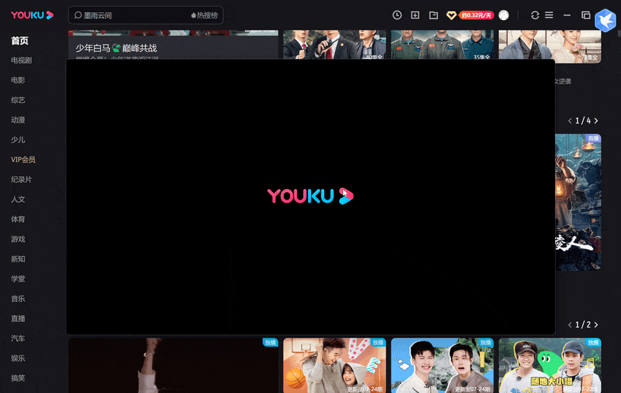The image size is (621, 393).
Task: Open 体育 in the sidebar
Action: point(18,219)
